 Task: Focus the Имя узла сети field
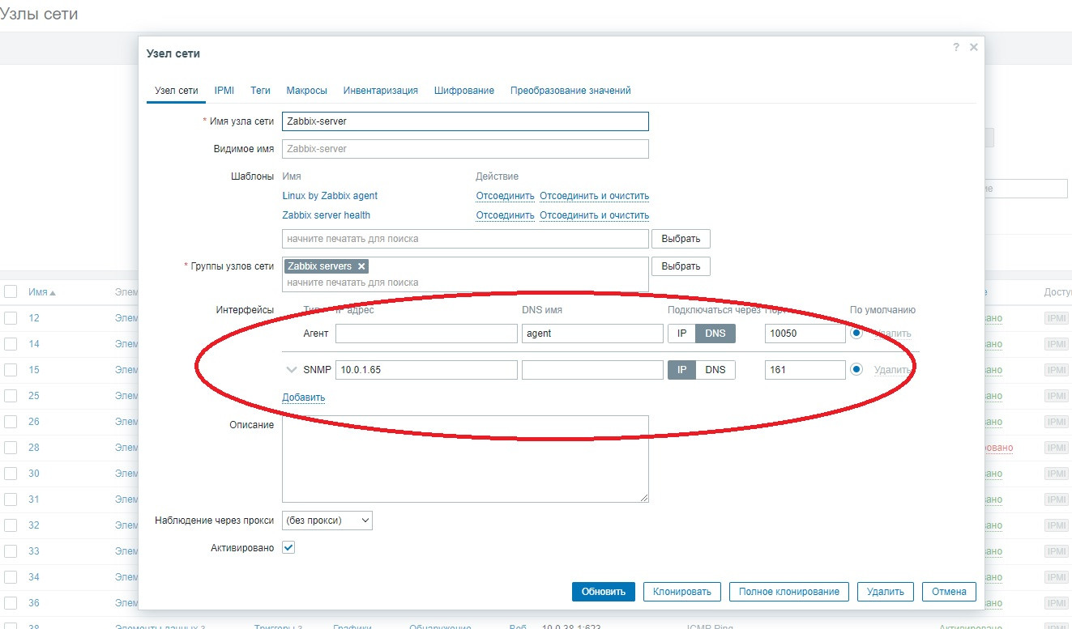pyautogui.click(x=465, y=121)
